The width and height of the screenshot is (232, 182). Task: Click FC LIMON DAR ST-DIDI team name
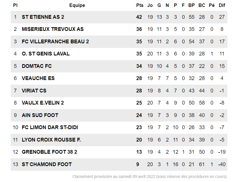click(x=50, y=127)
